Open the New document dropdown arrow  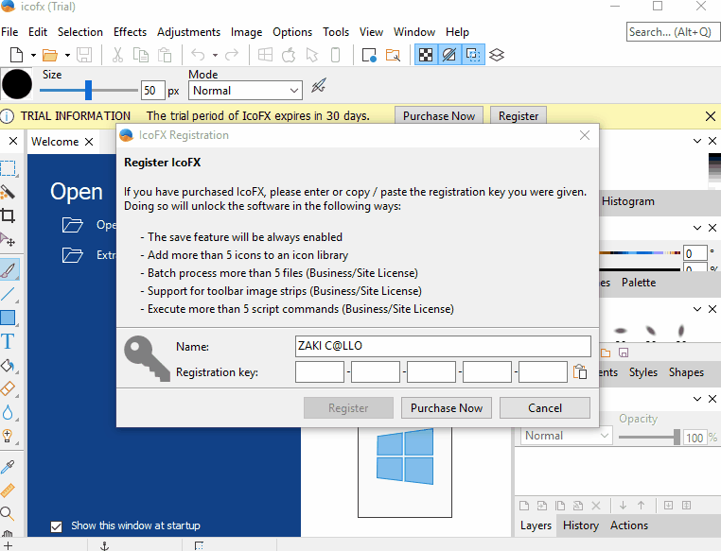(x=33, y=55)
